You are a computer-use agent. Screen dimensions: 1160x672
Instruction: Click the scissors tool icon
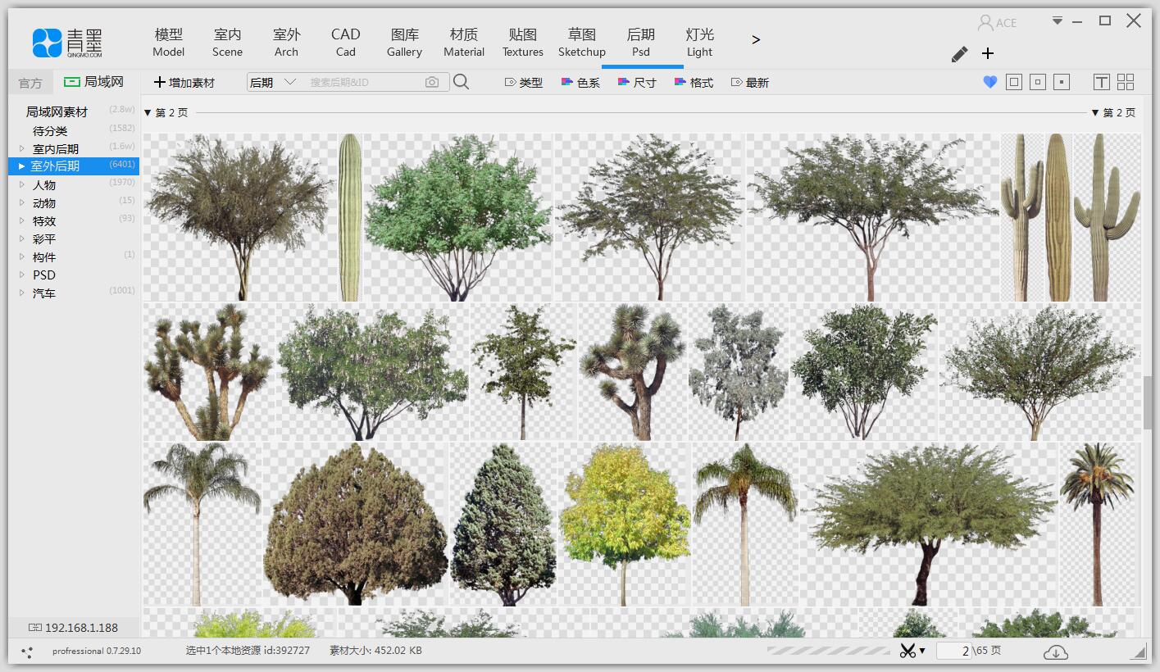pyautogui.click(x=908, y=651)
